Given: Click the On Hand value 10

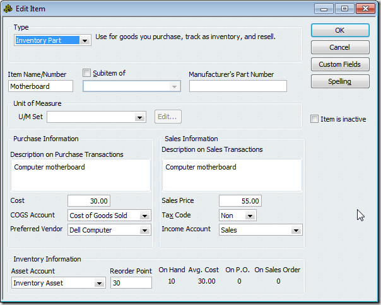Looking at the screenshot, I should coord(172,281).
